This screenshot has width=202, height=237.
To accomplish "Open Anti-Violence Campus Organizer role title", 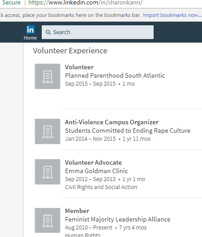I will (112, 122).
